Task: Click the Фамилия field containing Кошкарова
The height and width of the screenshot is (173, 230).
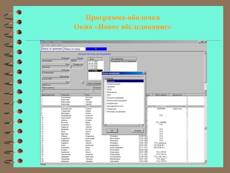Action: tap(56, 61)
